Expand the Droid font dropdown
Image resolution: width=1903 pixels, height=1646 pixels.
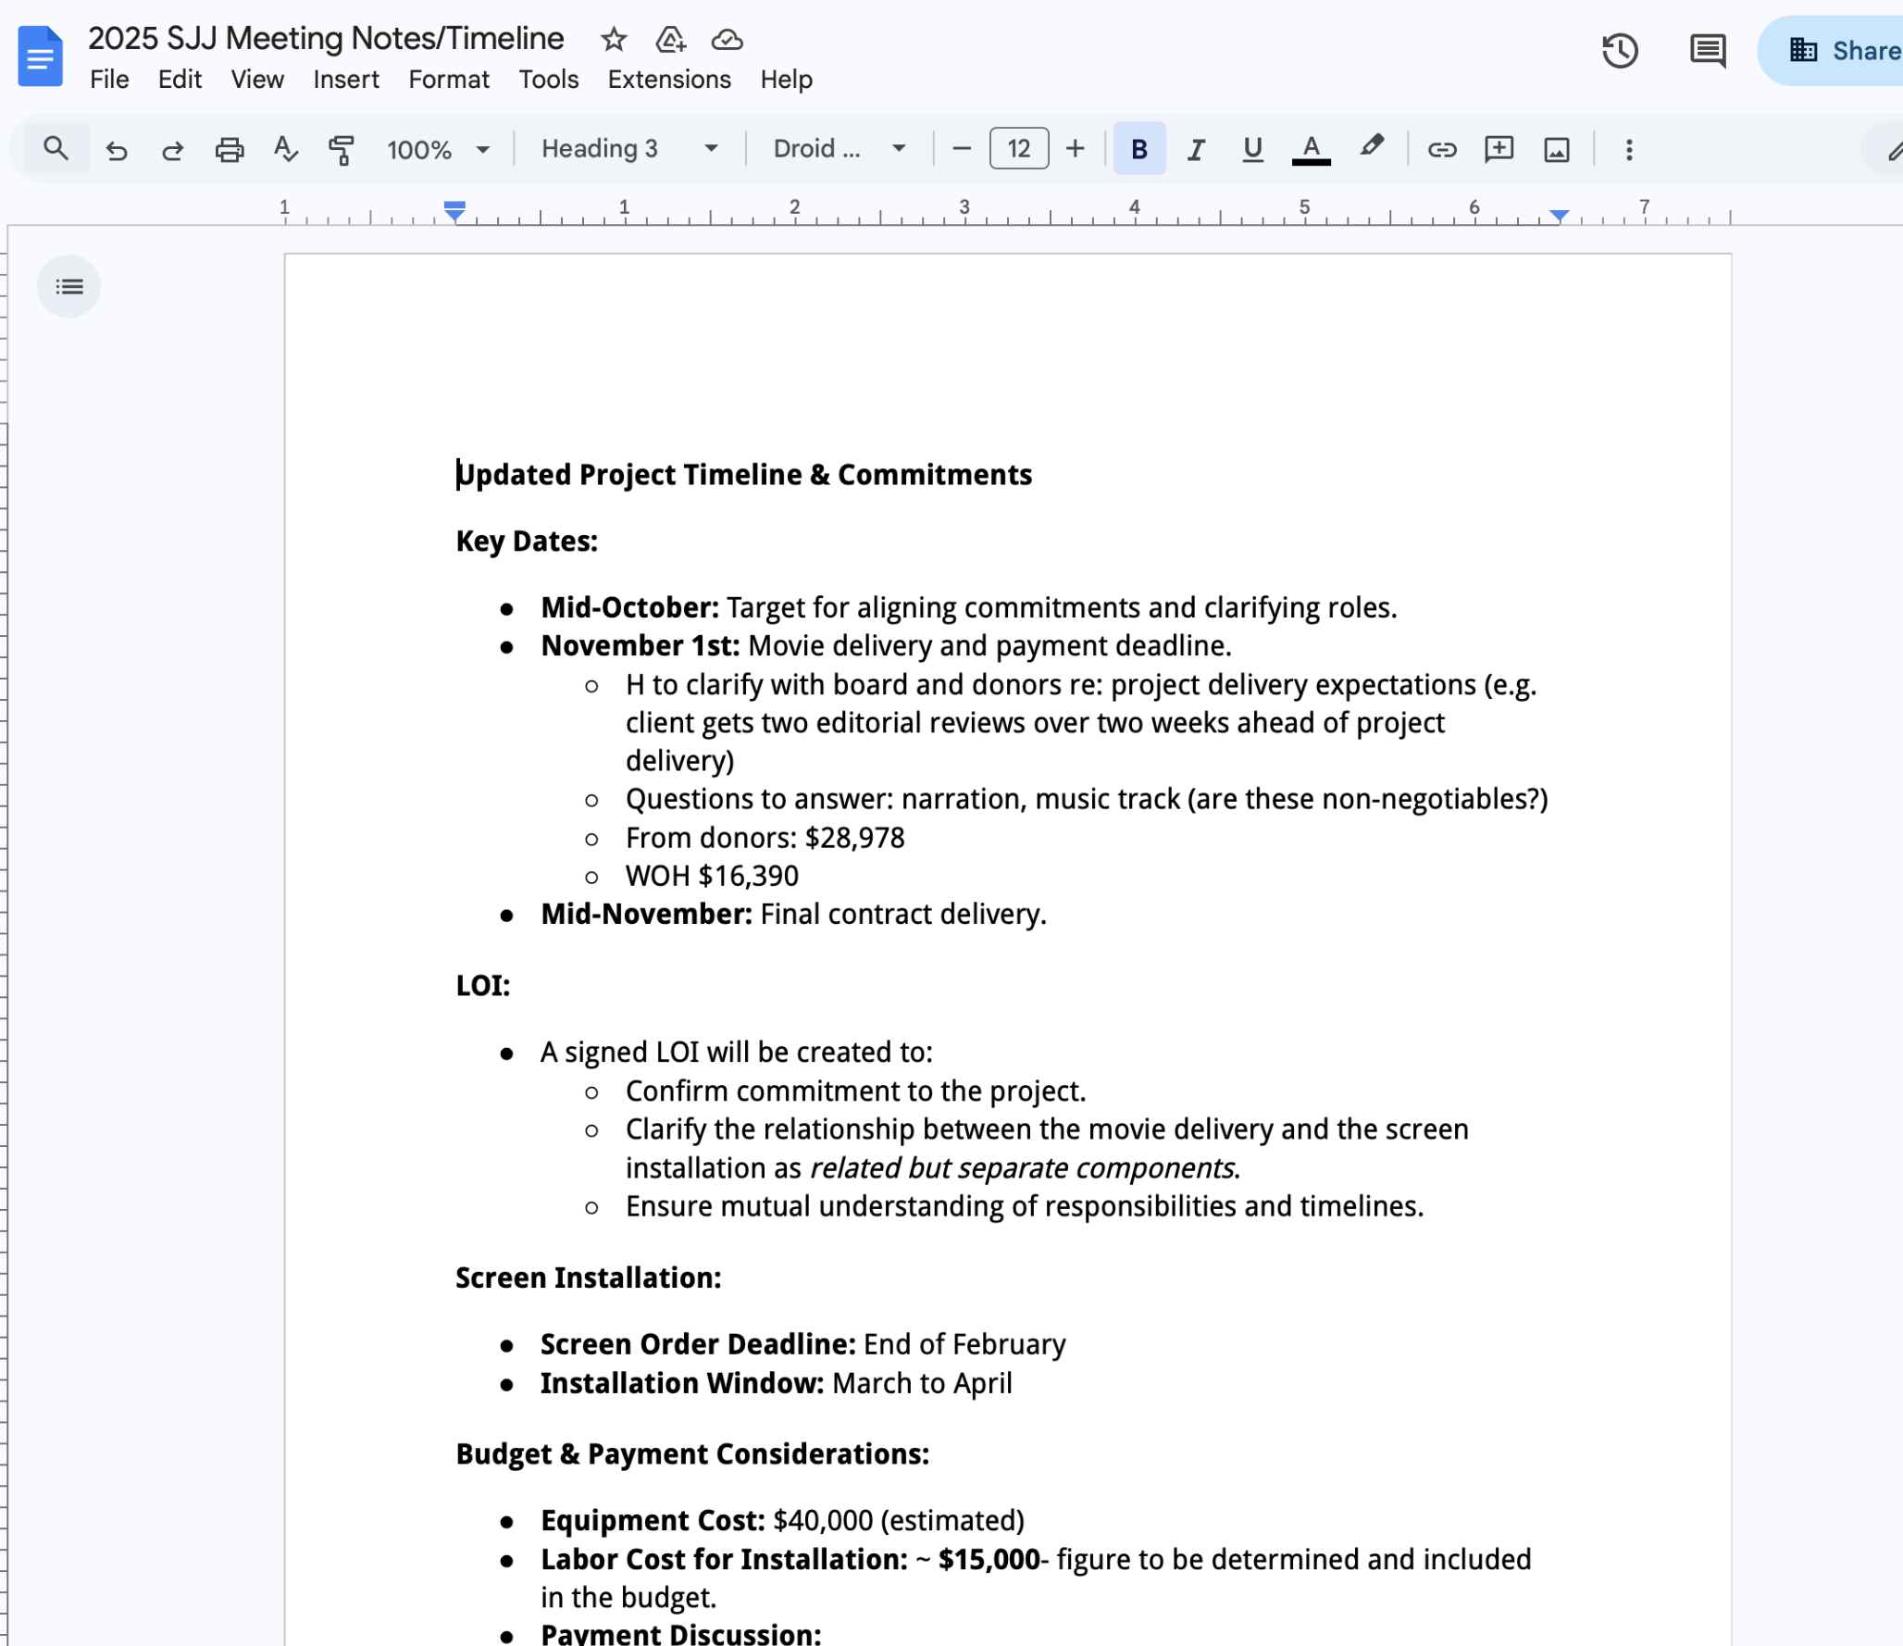coord(839,149)
